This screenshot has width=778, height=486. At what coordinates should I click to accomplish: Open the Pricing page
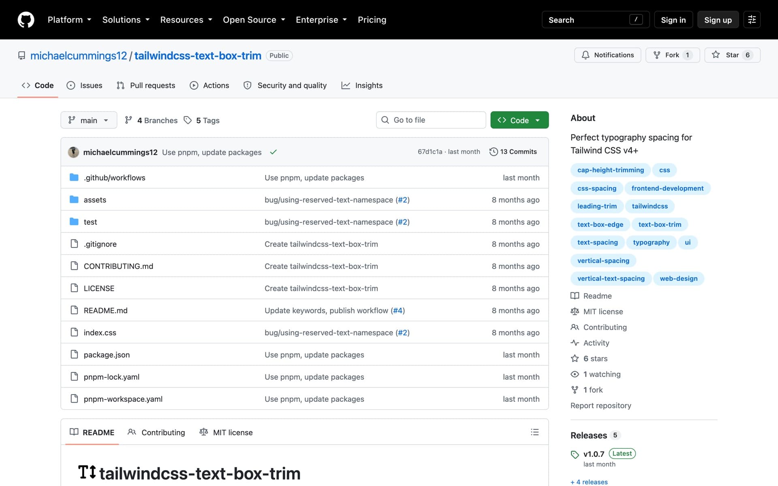pos(372,19)
